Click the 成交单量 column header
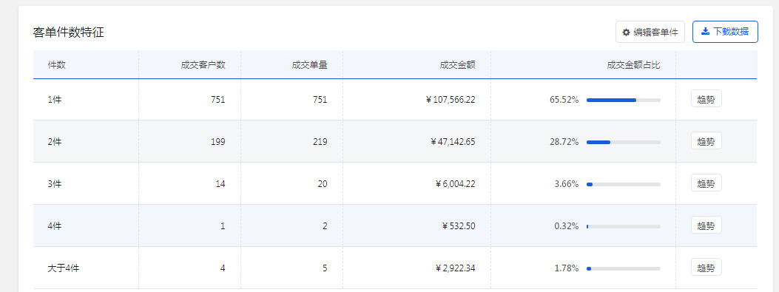The image size is (779, 292). [309, 65]
